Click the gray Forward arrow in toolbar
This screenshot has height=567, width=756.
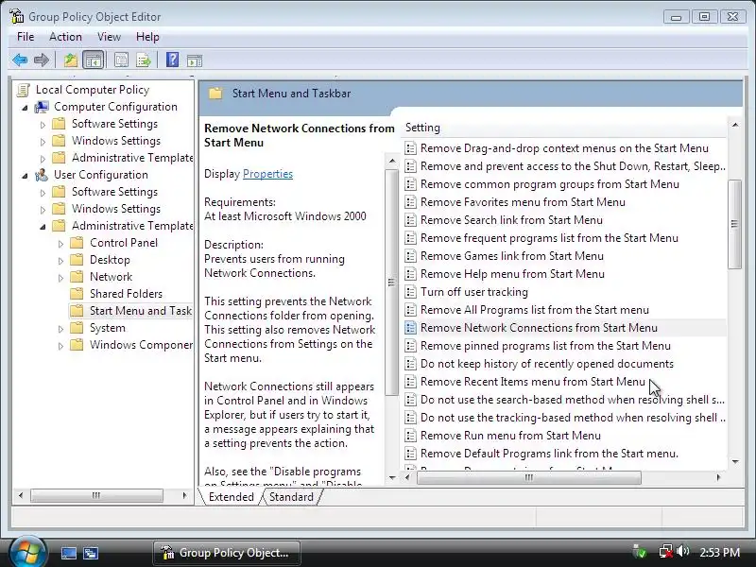(42, 60)
